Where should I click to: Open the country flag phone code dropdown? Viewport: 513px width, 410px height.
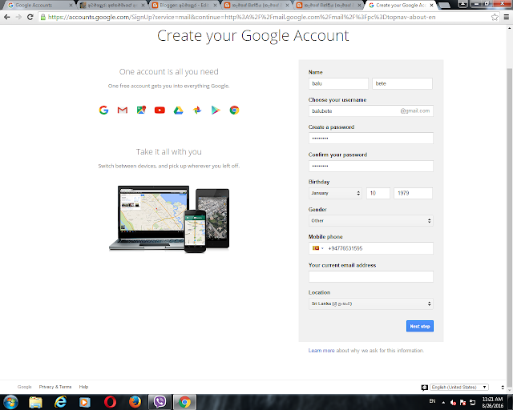tap(317, 248)
